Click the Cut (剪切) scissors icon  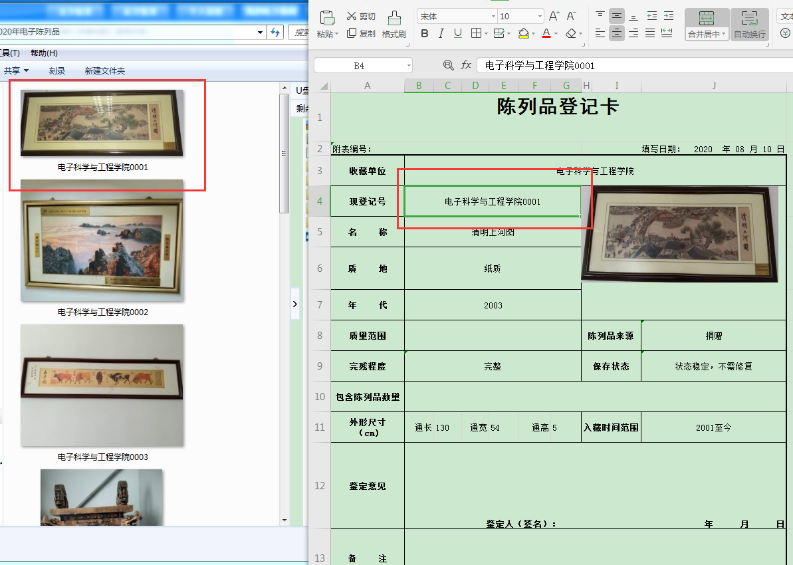(x=352, y=16)
